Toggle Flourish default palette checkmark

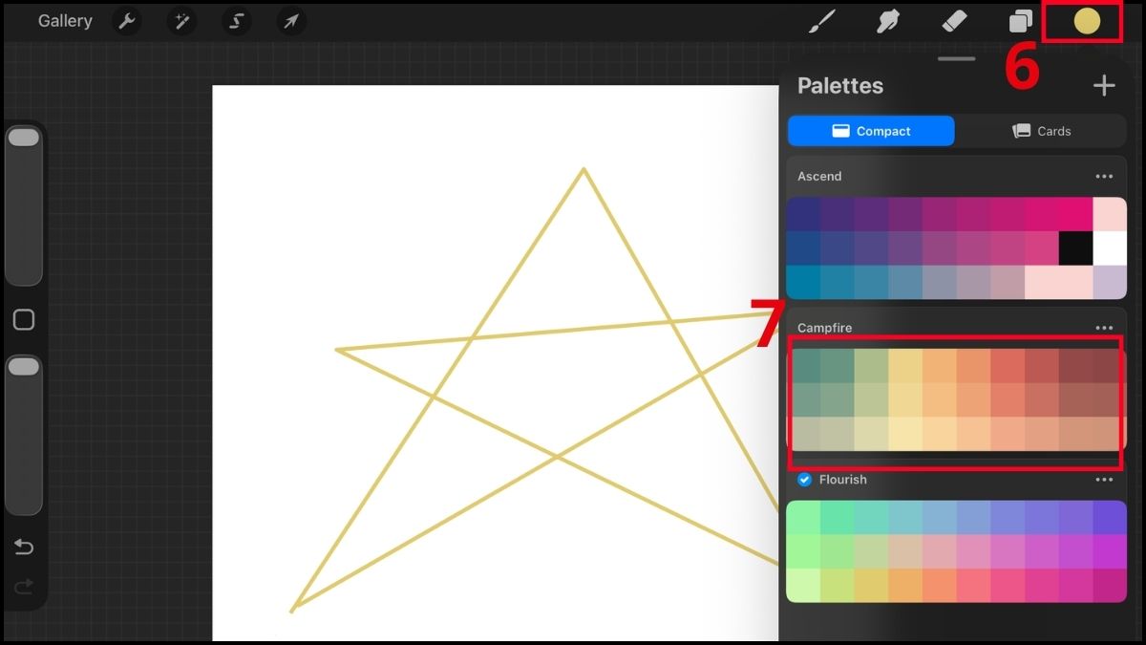(x=804, y=480)
